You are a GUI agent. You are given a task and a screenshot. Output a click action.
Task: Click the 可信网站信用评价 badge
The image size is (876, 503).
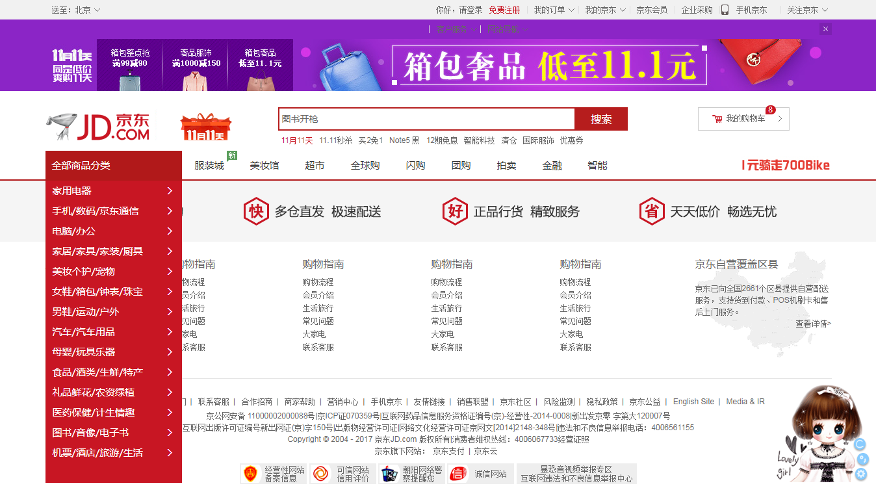click(x=344, y=474)
